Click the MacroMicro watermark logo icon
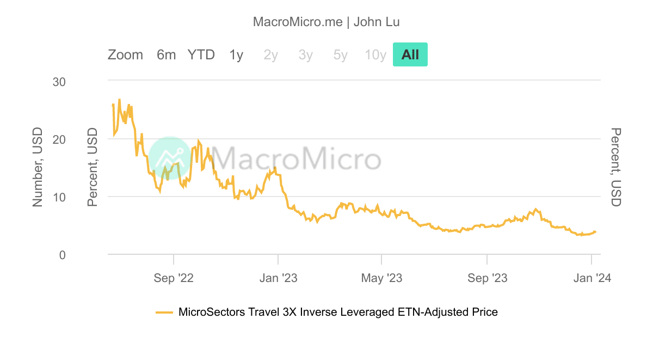This screenshot has width=653, height=343. (x=169, y=158)
